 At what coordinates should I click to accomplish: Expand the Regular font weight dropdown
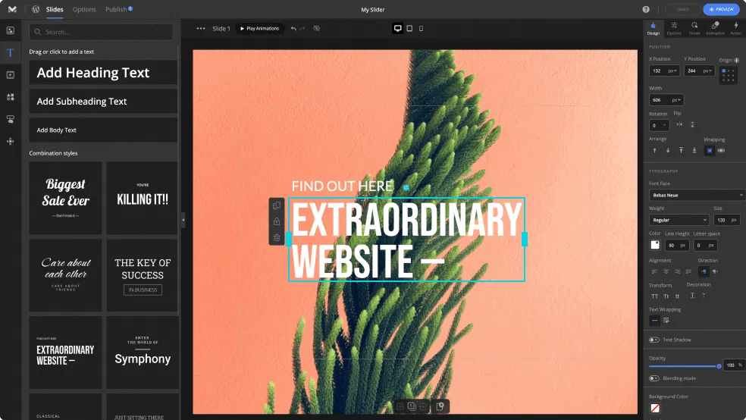[679, 220]
